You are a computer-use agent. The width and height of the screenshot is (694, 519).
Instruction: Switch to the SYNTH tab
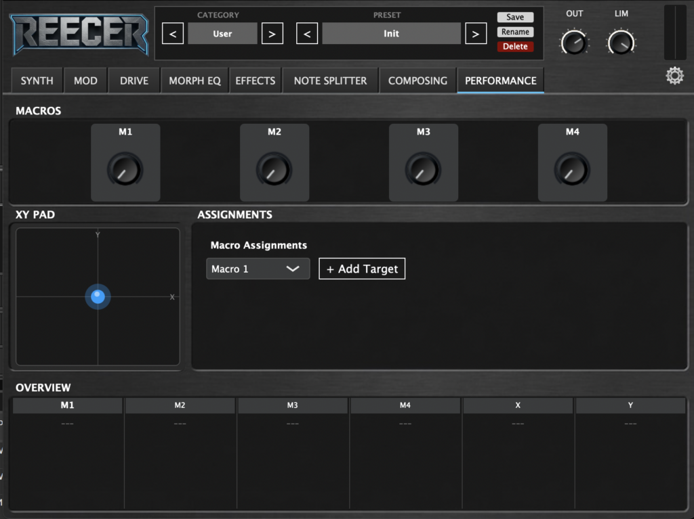[37, 81]
